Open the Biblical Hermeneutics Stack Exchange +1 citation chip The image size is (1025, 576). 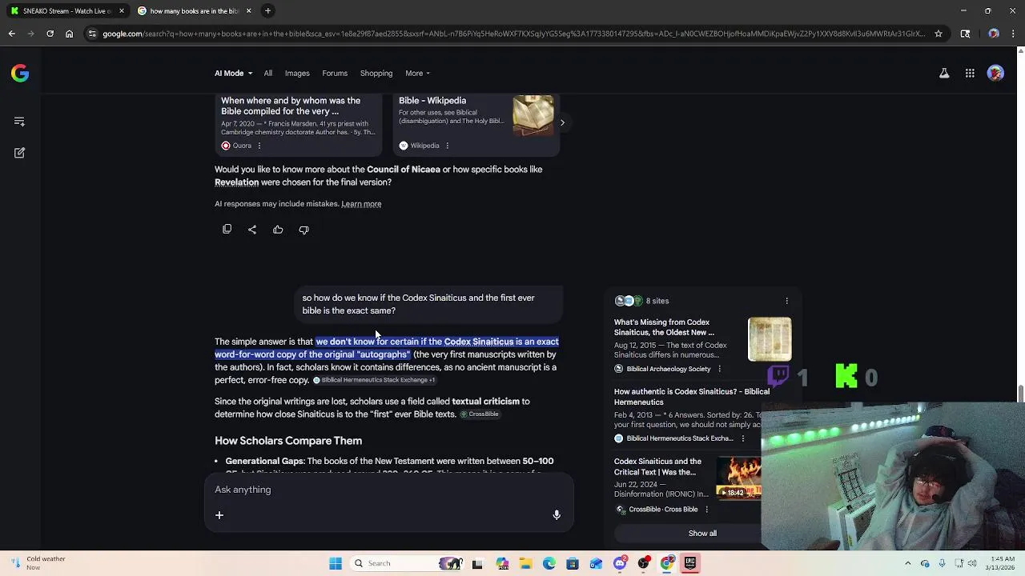pyautogui.click(x=374, y=380)
